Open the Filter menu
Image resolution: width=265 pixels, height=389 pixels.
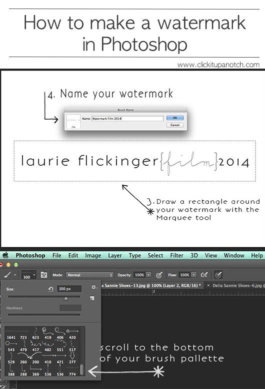click(x=176, y=255)
